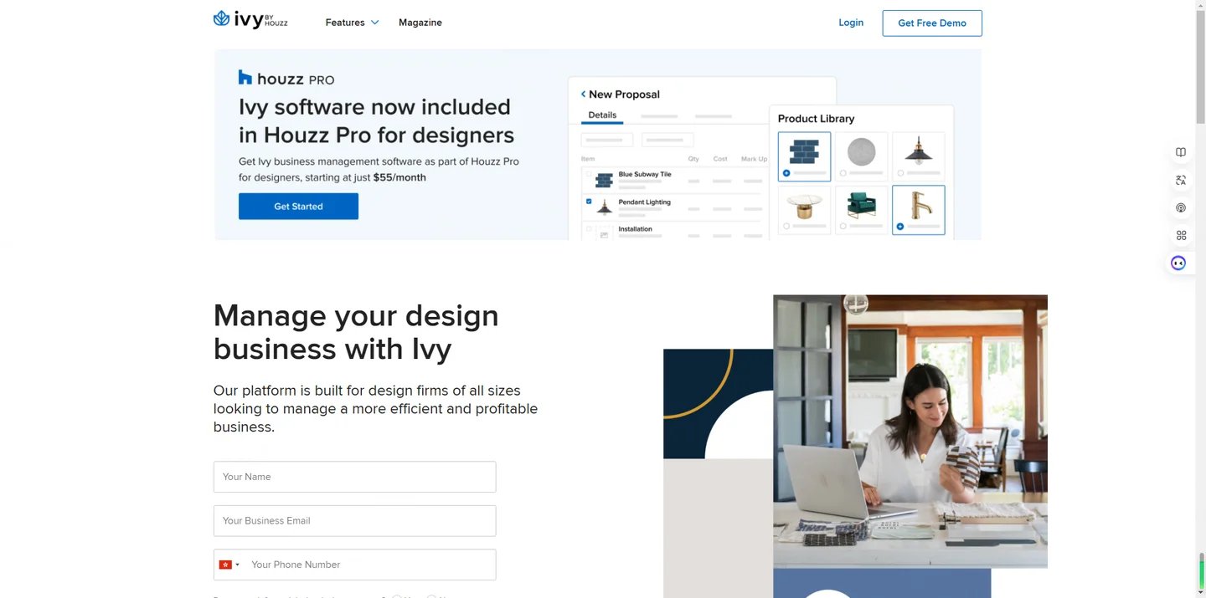Open the country flag phone code dropdown
The image size is (1206, 598).
(229, 565)
